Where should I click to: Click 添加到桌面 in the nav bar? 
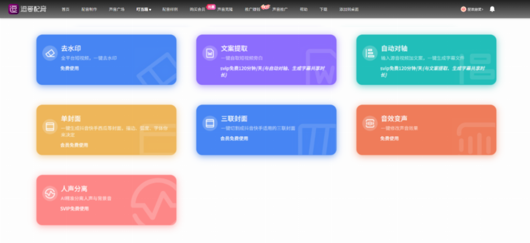coord(349,10)
